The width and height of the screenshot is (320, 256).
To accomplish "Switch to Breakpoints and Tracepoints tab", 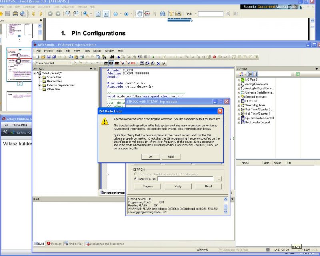I will click(104, 244).
